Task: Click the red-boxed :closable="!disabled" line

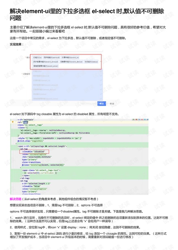Action: tap(34, 152)
